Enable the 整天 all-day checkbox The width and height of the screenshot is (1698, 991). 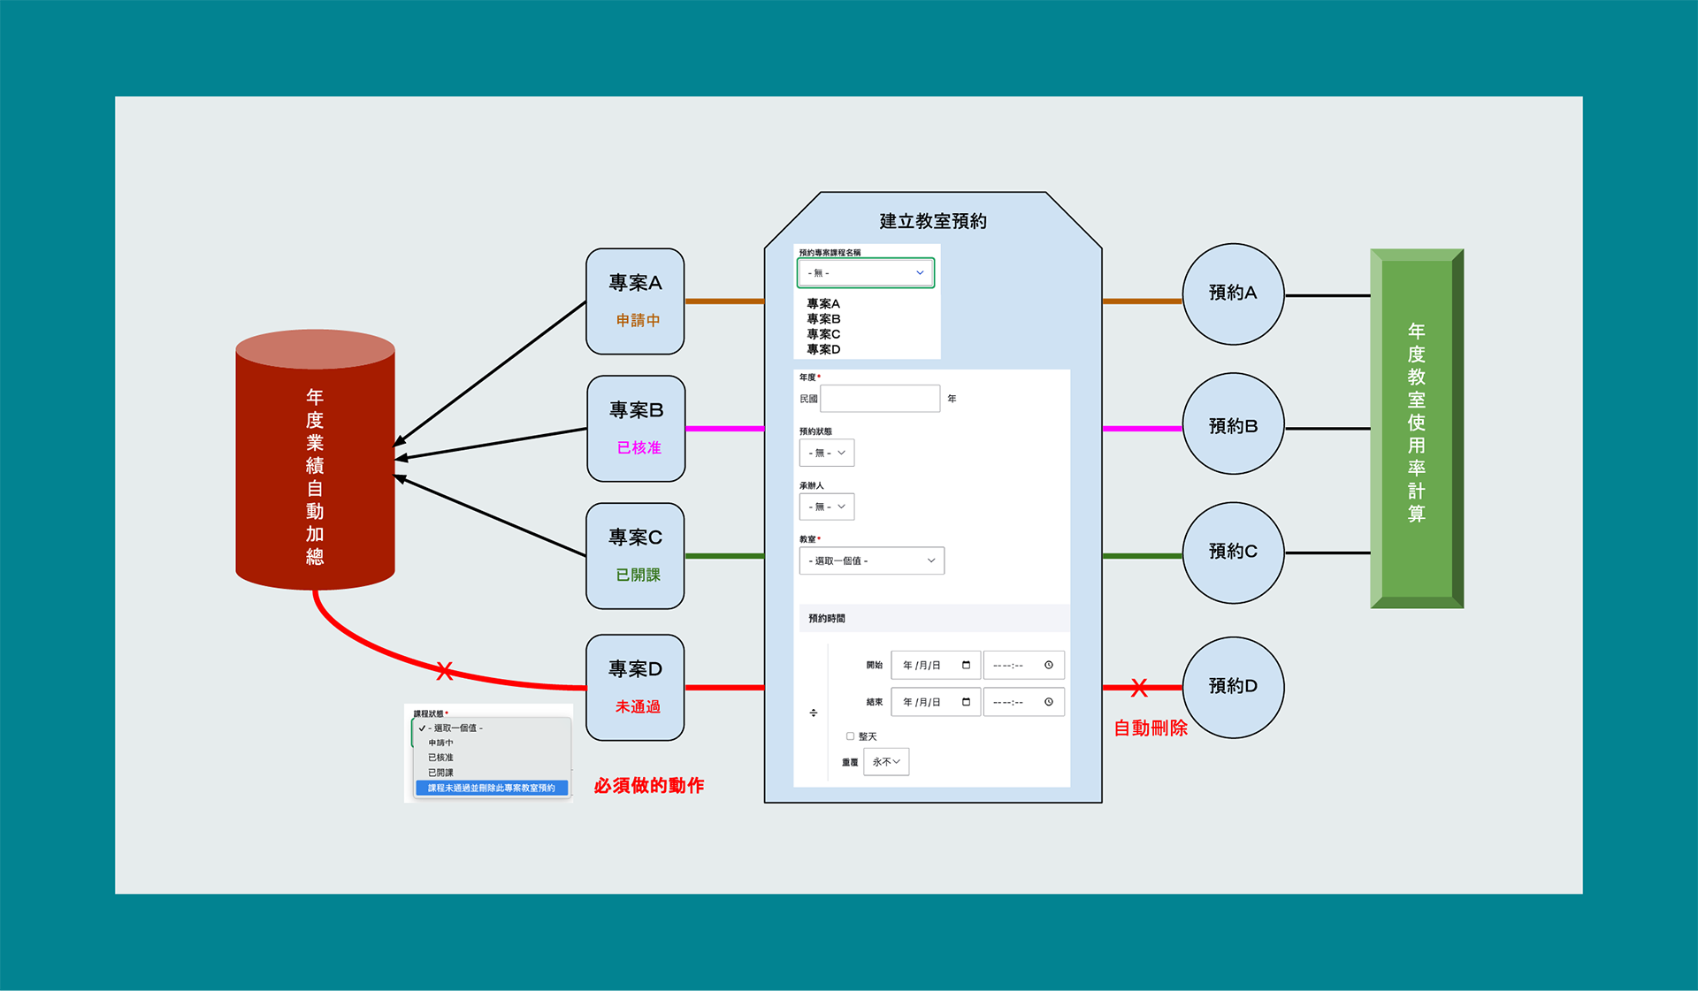[850, 736]
